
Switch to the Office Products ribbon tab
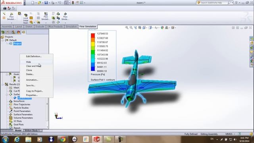(x=55, y=27)
